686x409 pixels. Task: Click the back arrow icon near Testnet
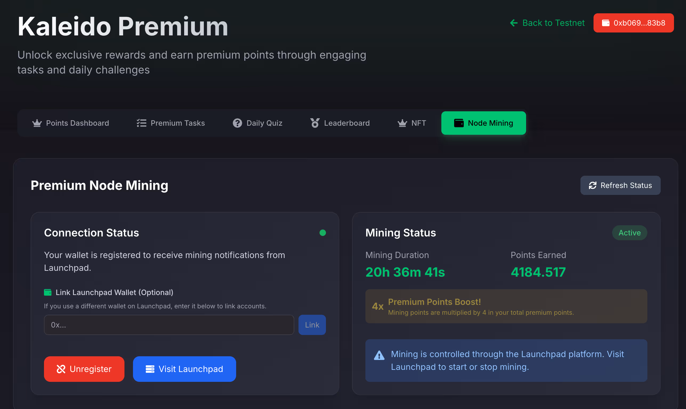click(x=514, y=23)
